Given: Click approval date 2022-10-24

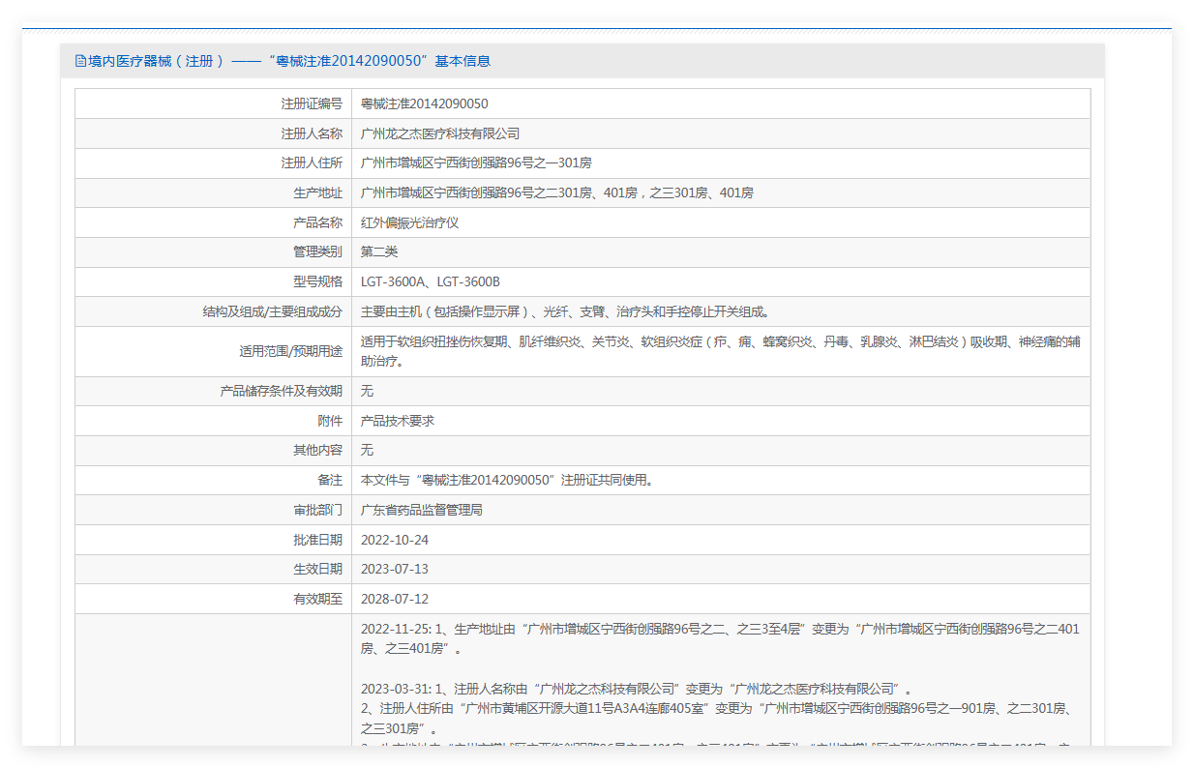Looking at the screenshot, I should (x=394, y=540).
